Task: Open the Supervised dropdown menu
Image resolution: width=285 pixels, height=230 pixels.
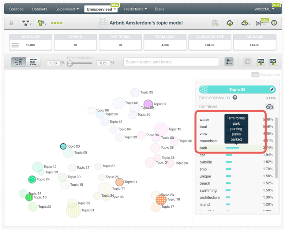Action: pos(67,9)
